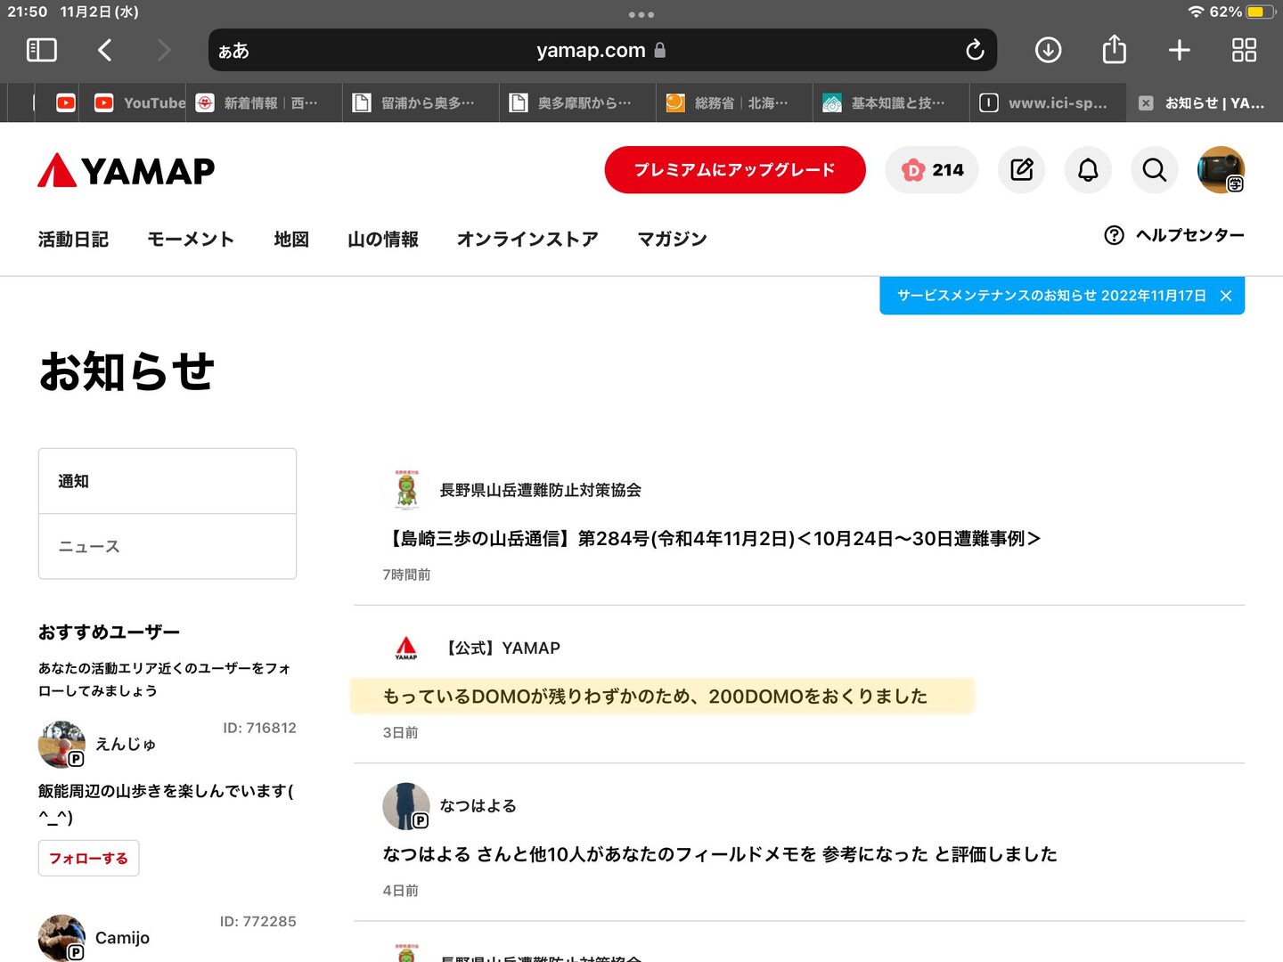Open the tab overview grid

coord(1245,50)
